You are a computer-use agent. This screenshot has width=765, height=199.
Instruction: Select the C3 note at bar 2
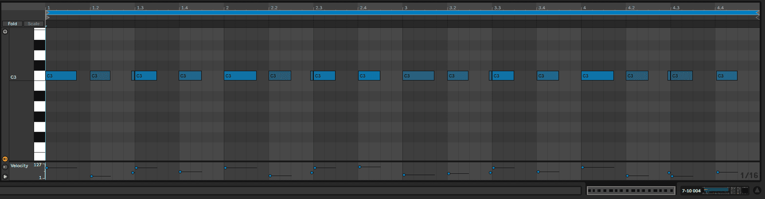tap(240, 76)
